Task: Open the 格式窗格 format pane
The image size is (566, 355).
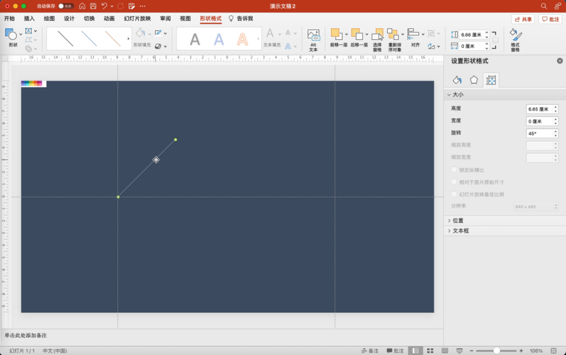Action: pos(516,40)
